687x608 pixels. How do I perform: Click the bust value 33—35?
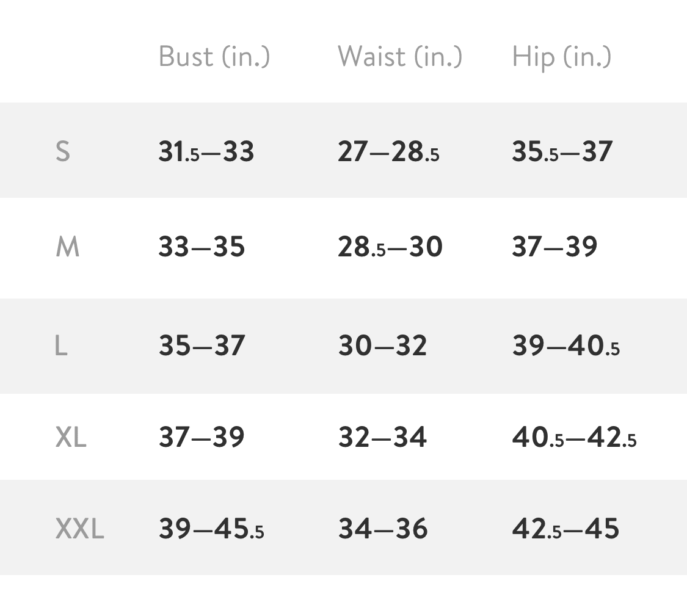tap(202, 247)
